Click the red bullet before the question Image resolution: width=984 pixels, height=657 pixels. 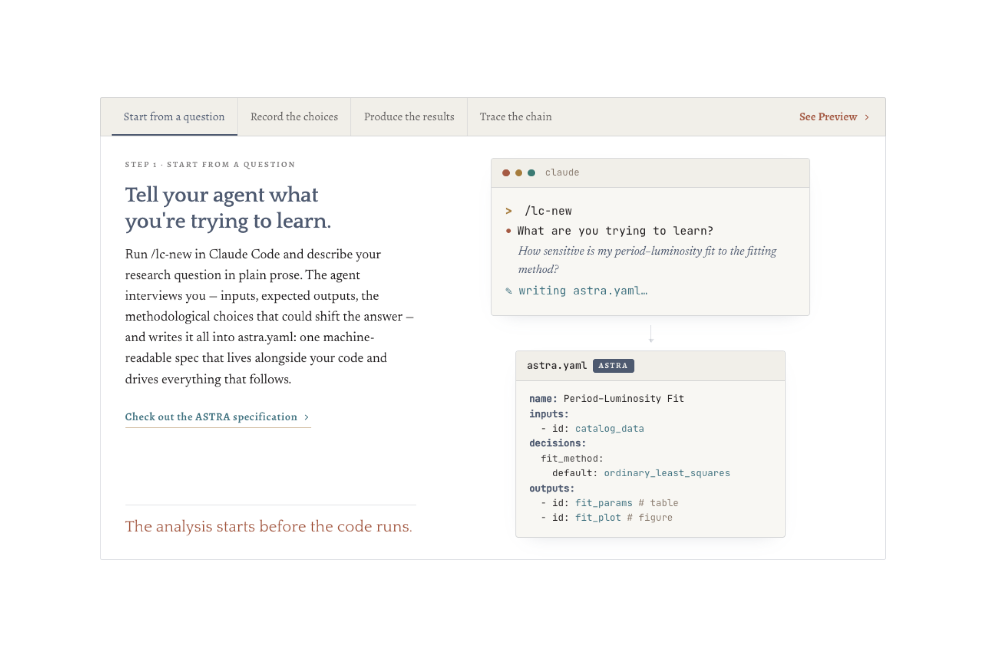tap(508, 231)
